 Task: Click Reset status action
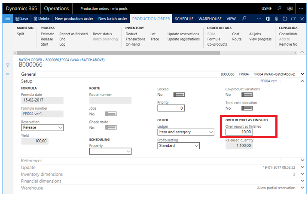[x=102, y=34]
